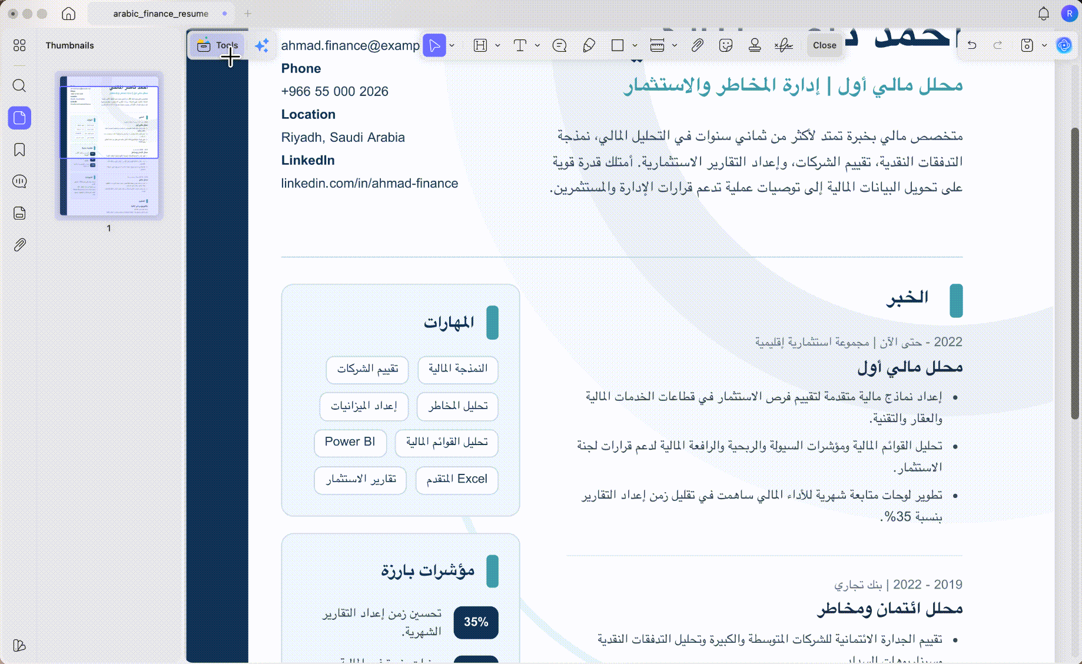Click the 35% metric badge
Image resolution: width=1082 pixels, height=664 pixels.
pos(476,622)
